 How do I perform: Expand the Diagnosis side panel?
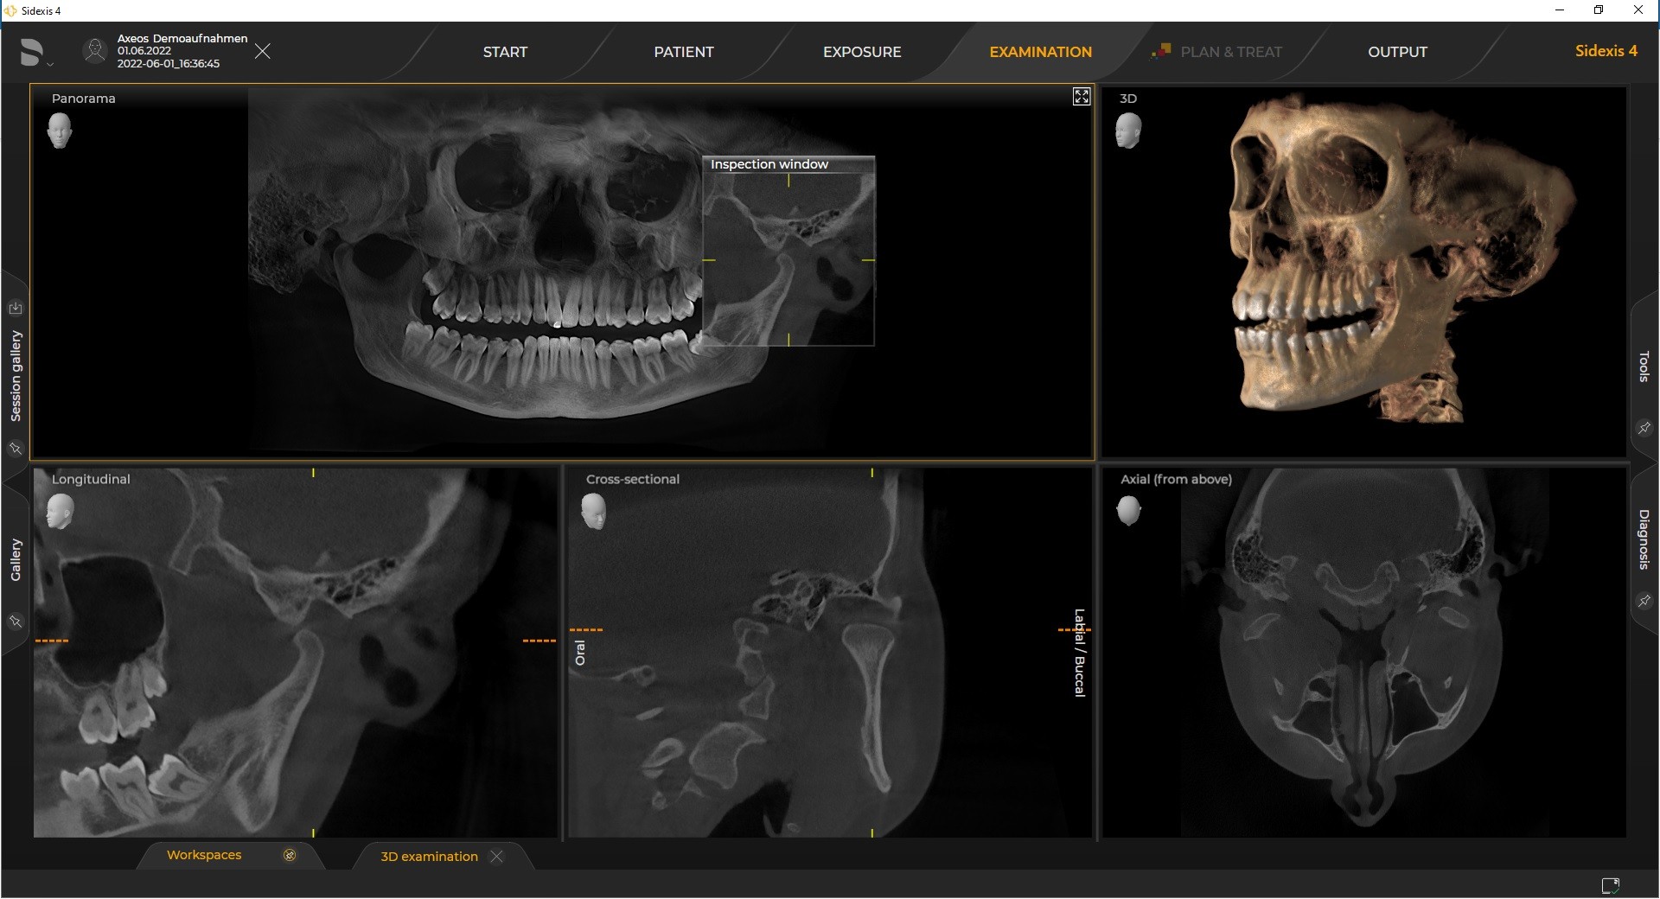(x=1644, y=539)
